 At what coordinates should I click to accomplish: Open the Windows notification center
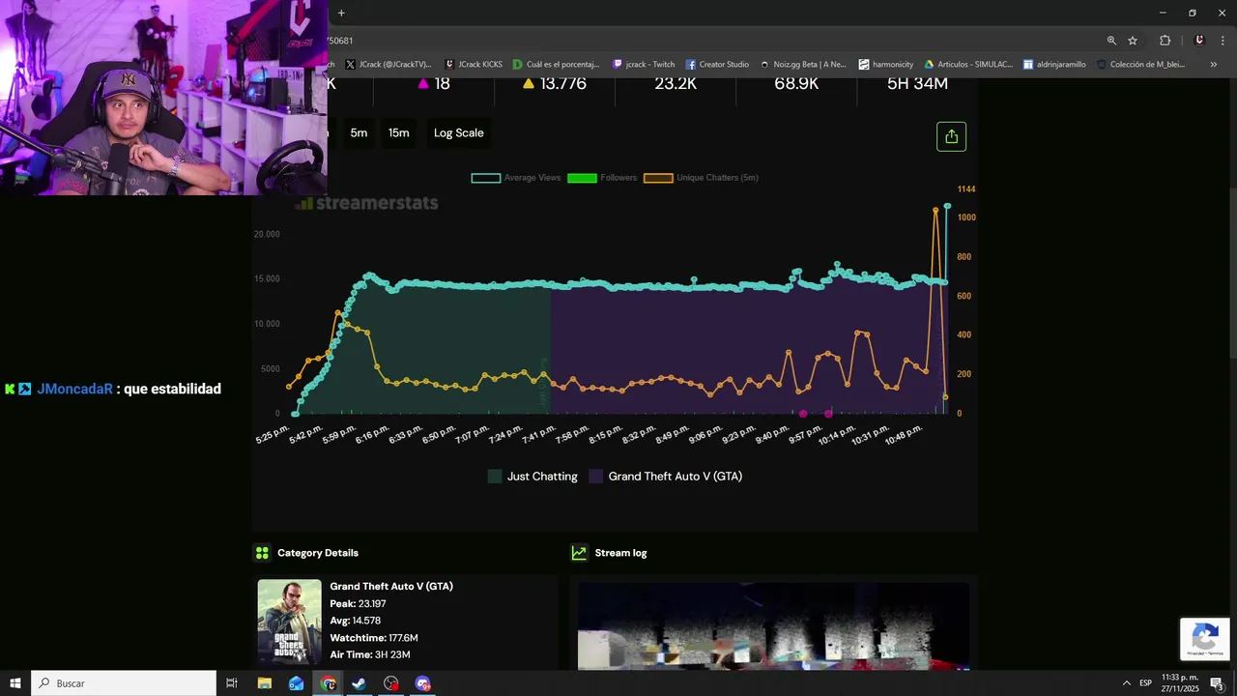[1217, 683]
